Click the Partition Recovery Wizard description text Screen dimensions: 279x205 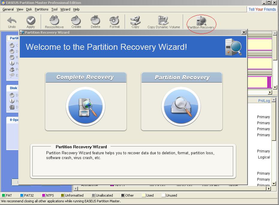point(130,155)
